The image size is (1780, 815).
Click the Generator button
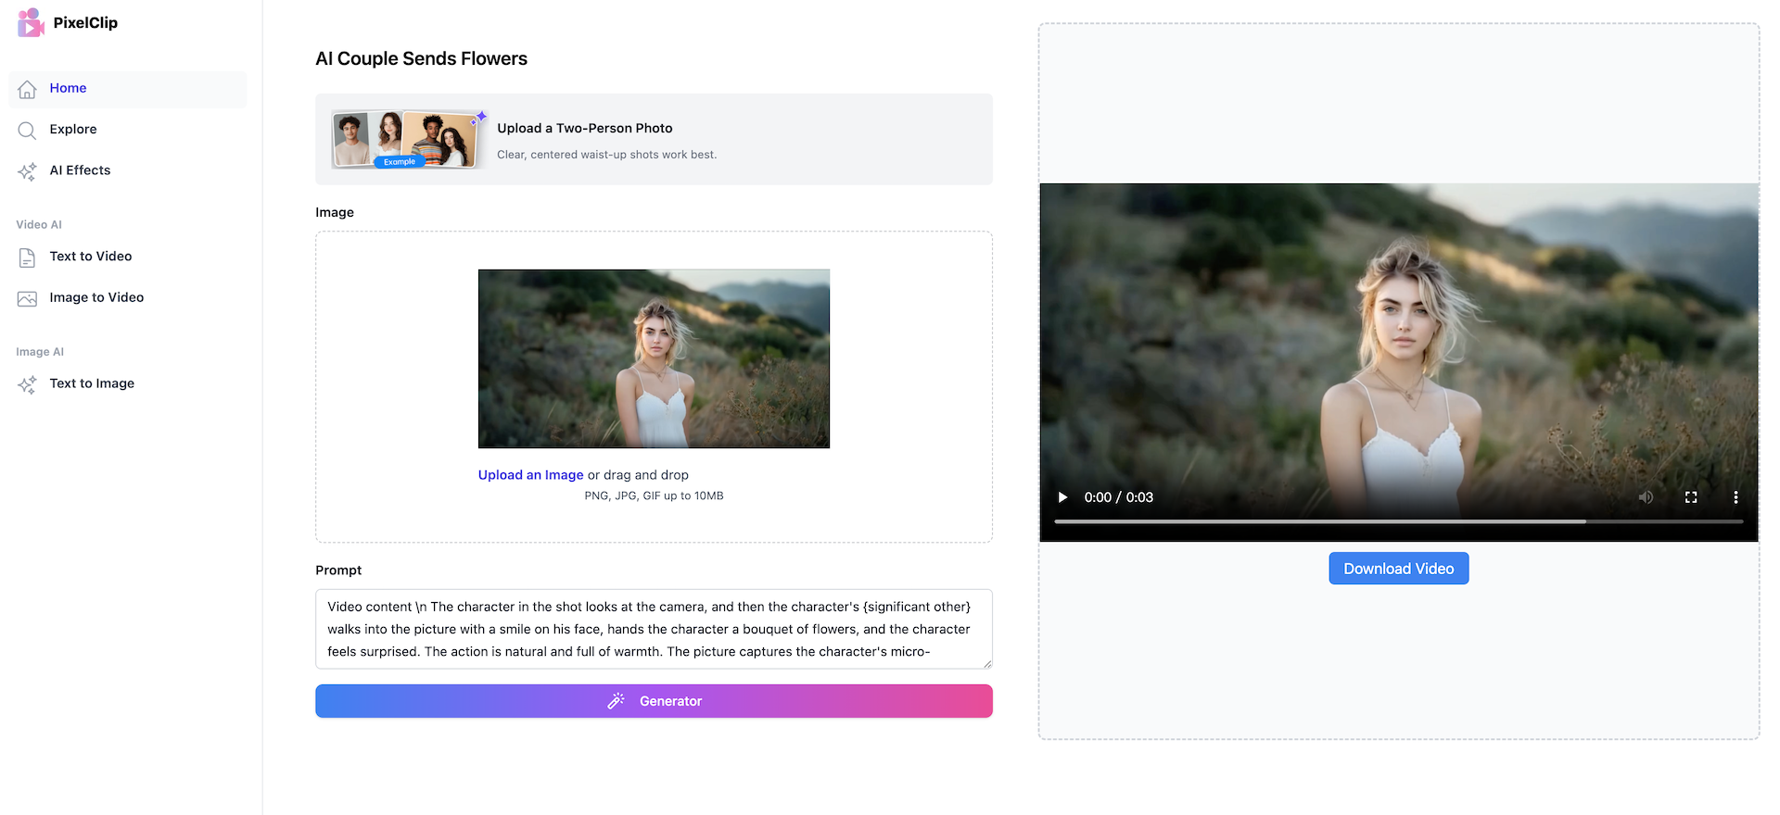[x=654, y=701]
